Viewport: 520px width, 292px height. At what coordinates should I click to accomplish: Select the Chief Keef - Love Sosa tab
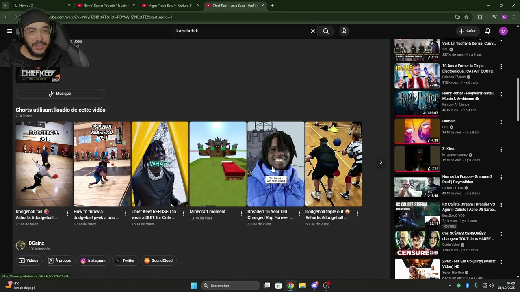click(235, 6)
